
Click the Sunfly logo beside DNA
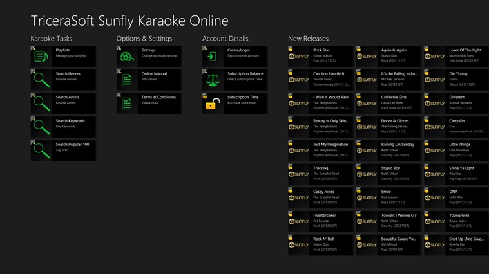435,198
